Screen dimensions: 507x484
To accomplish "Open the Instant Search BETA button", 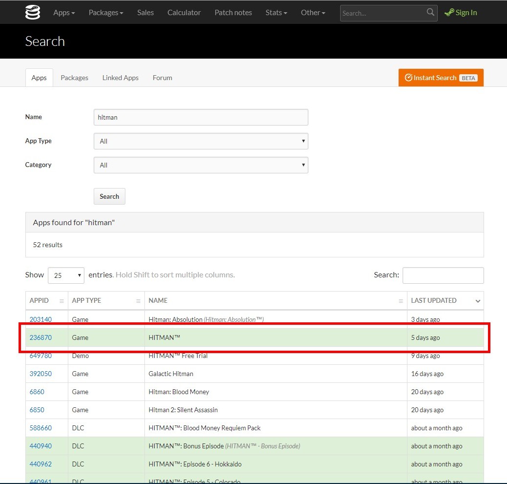I will click(441, 78).
